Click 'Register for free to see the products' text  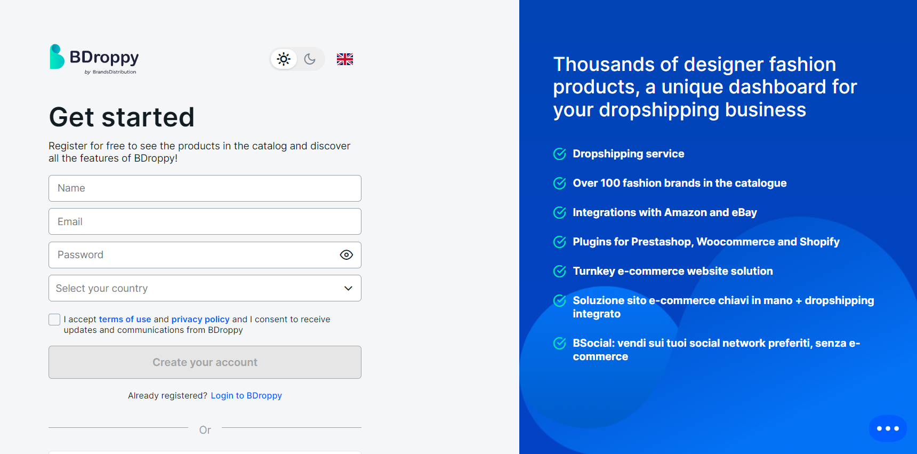tap(199, 152)
